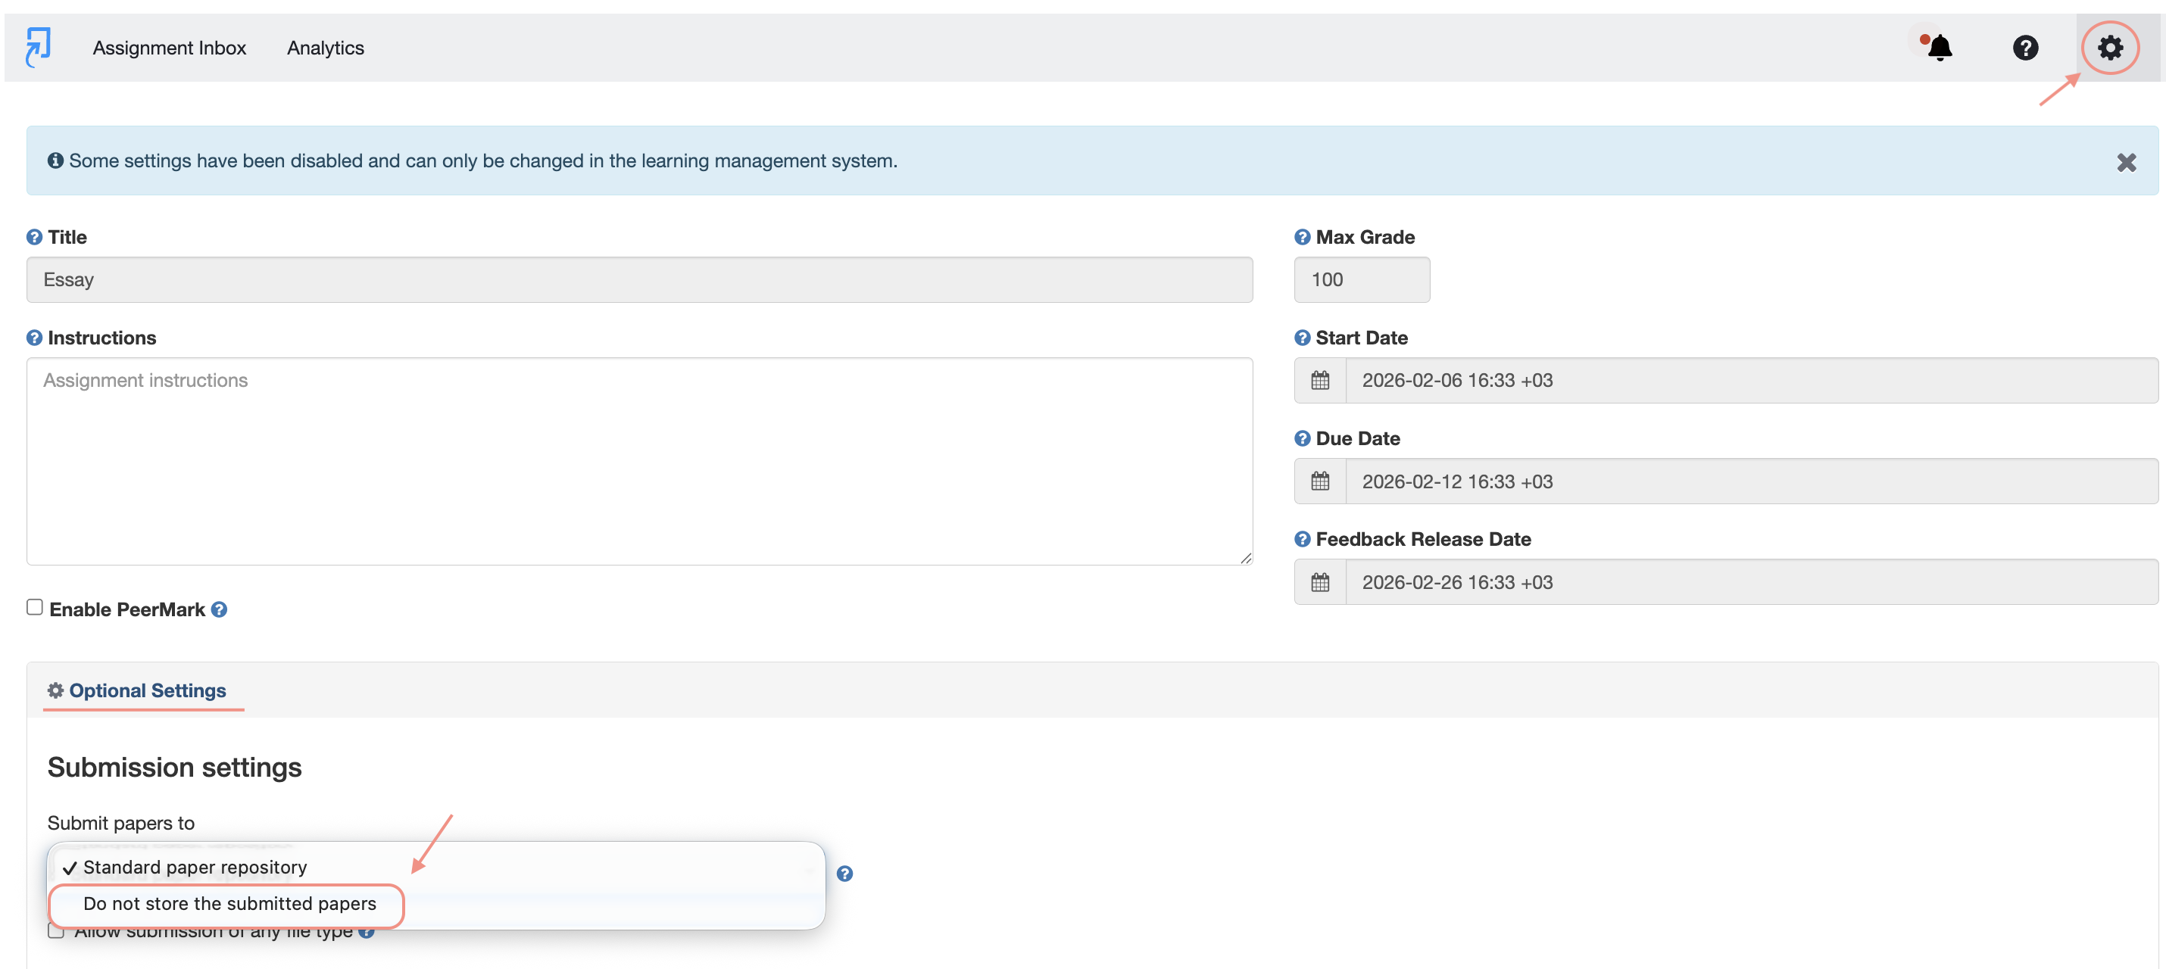Click the Assignment instructions text area

pos(639,461)
